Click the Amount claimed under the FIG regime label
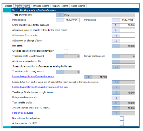 pyautogui.click(x=31, y=108)
